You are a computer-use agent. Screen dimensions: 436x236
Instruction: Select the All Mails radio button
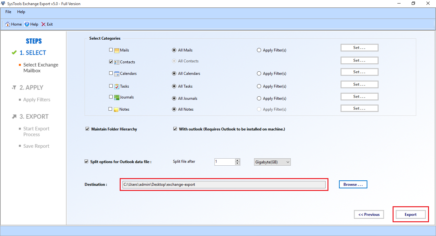tap(174, 50)
